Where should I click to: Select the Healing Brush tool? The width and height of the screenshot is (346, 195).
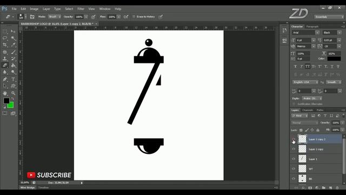click(5, 52)
